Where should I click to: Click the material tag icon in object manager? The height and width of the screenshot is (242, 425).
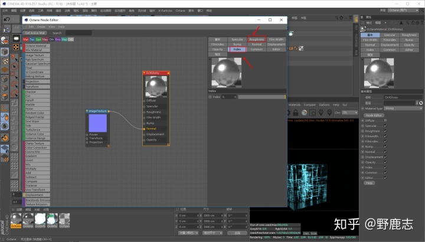click(x=291, y=34)
